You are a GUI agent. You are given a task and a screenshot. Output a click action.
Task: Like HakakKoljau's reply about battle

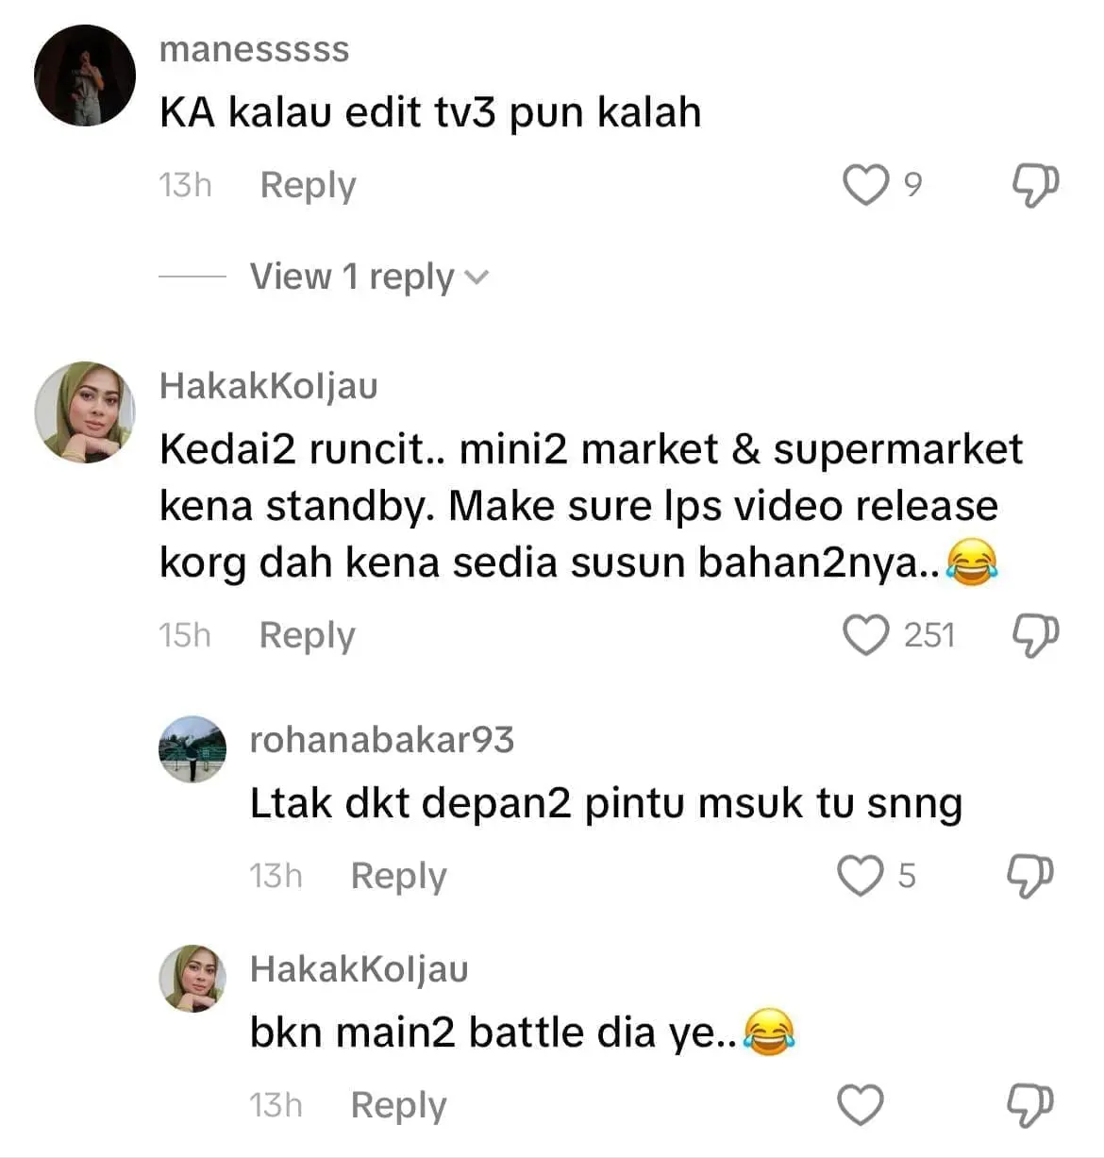pos(861,1104)
